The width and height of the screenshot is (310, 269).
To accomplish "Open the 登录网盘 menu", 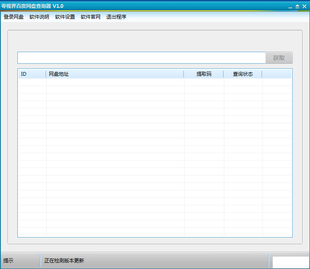I will pos(13,17).
